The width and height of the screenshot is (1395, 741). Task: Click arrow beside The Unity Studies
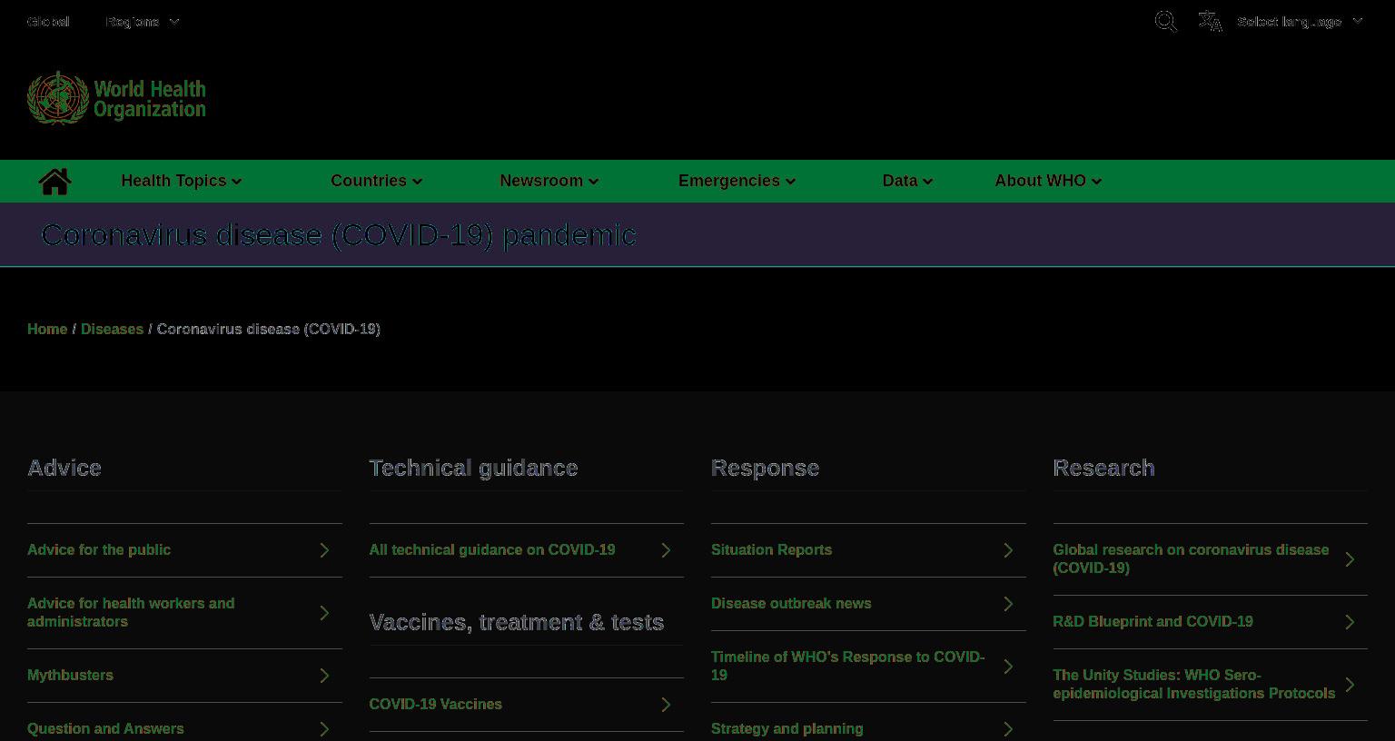click(1350, 685)
